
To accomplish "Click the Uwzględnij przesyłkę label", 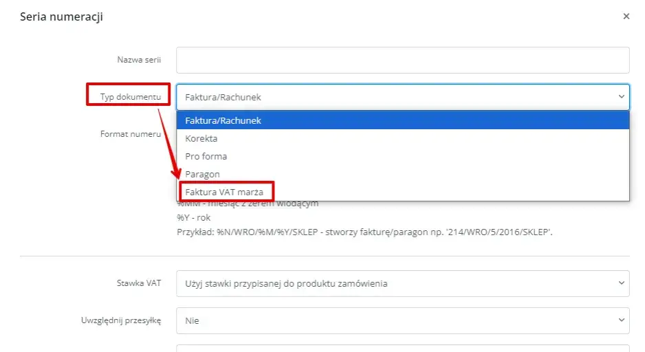I will pos(121,320).
